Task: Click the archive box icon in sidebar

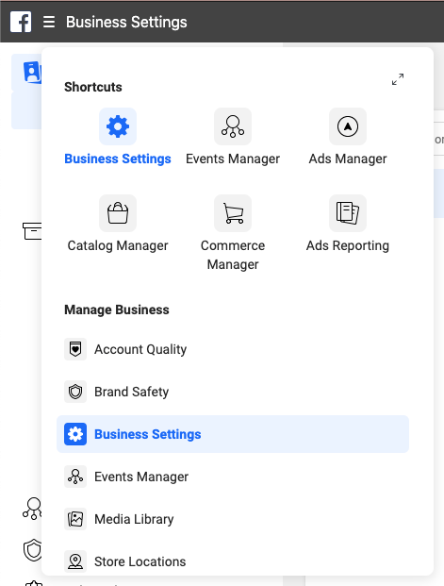Action: click(32, 231)
